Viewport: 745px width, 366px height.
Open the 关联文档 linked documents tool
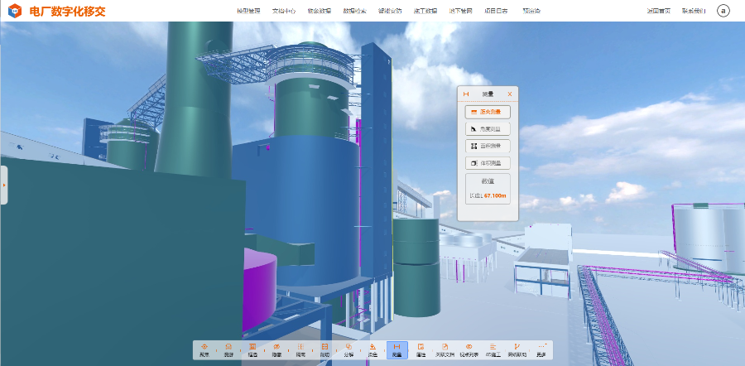445,350
